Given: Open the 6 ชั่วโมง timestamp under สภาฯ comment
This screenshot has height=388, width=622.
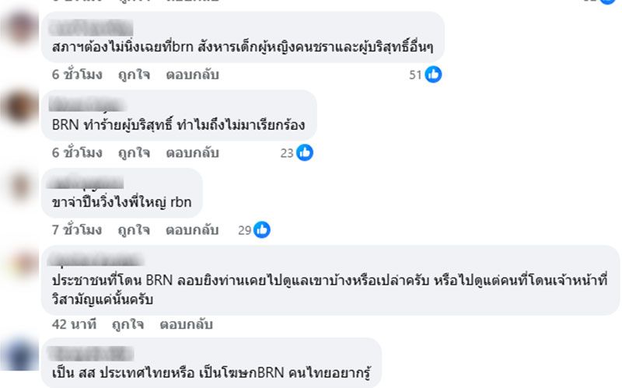Looking at the screenshot, I should 77,75.
